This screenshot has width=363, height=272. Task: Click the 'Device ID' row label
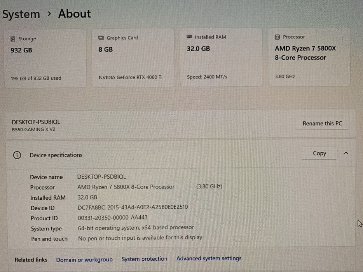coord(43,208)
